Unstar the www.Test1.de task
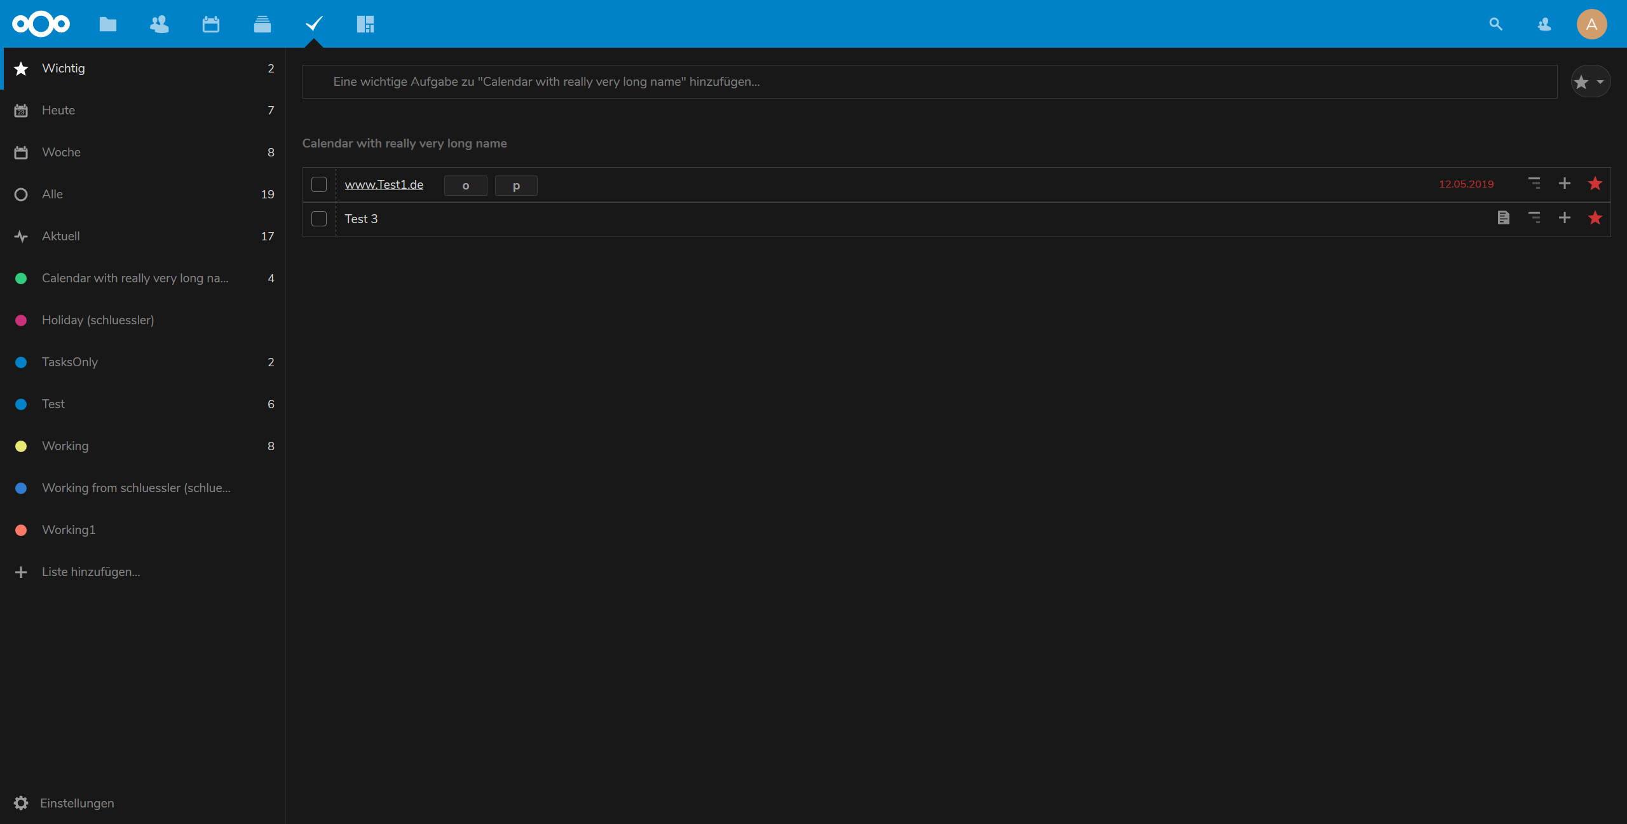This screenshot has width=1627, height=824. coord(1595,184)
